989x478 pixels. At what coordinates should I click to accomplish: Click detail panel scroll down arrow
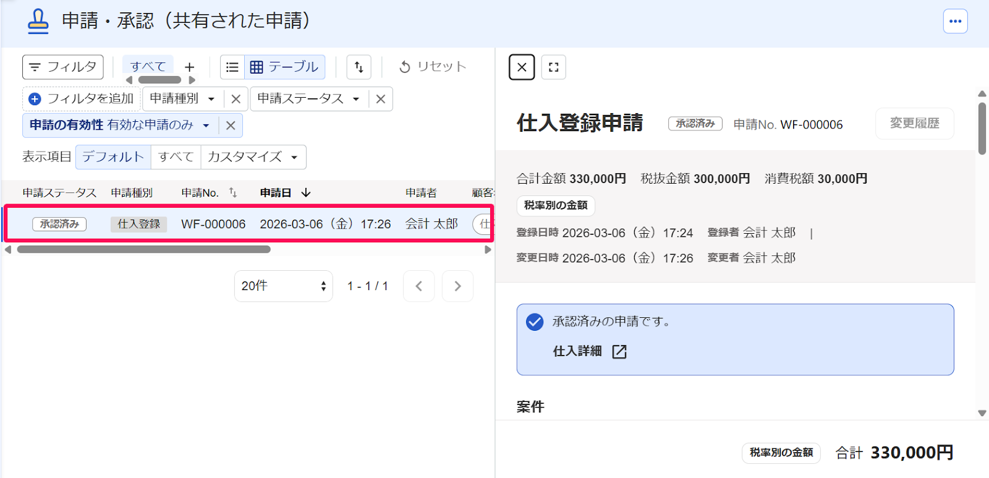pos(982,413)
